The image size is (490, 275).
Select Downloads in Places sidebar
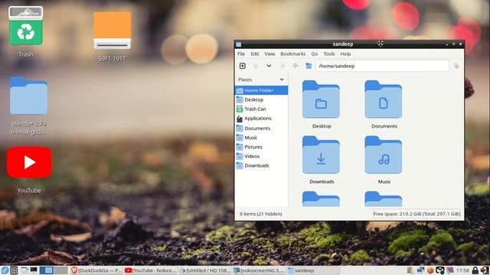click(262, 166)
